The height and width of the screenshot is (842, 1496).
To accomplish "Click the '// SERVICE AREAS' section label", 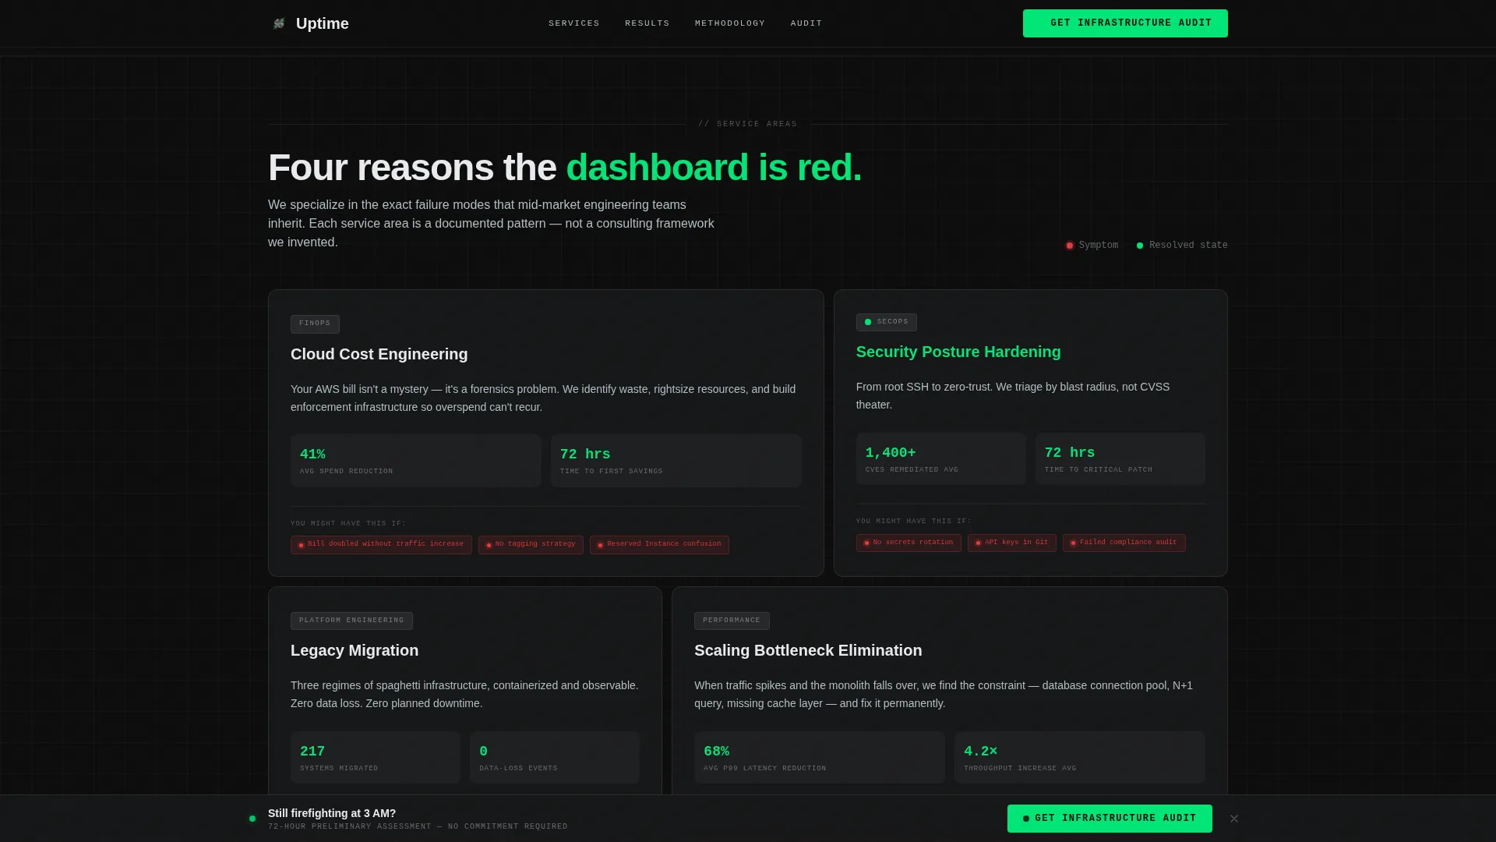I will coord(748,124).
